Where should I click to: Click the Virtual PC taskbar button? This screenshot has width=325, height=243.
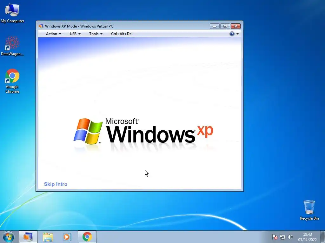28,237
